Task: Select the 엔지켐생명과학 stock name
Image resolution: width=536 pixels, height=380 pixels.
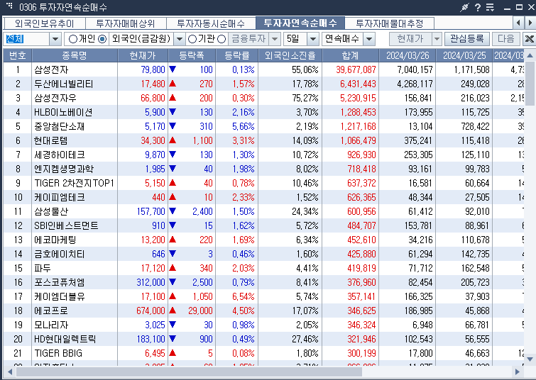Action: coord(64,169)
